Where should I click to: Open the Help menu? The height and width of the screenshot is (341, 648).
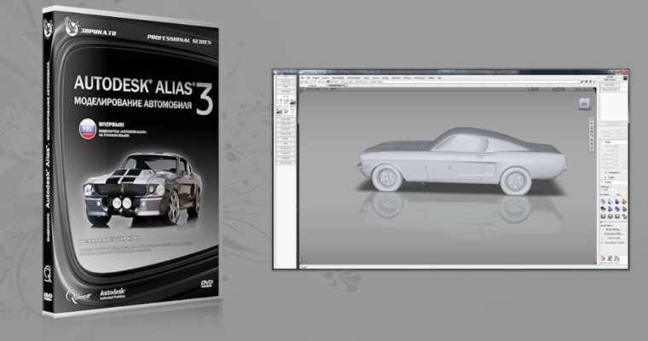click(x=439, y=78)
